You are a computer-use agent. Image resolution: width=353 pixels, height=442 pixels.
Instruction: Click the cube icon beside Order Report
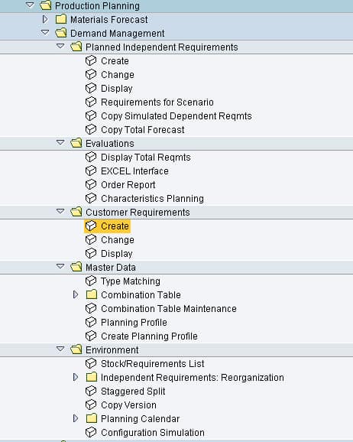click(91, 184)
